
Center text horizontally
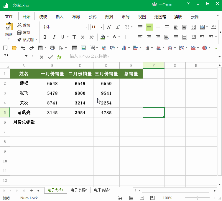149,37
